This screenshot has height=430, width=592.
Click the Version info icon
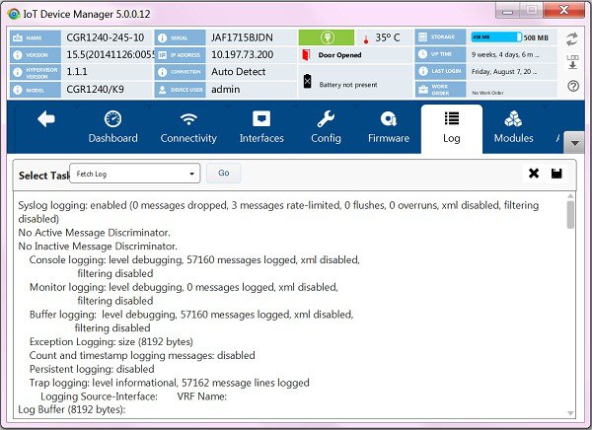click(18, 55)
